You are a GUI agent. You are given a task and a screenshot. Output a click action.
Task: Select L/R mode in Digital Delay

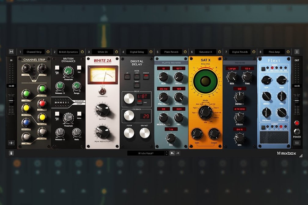tap(127, 77)
